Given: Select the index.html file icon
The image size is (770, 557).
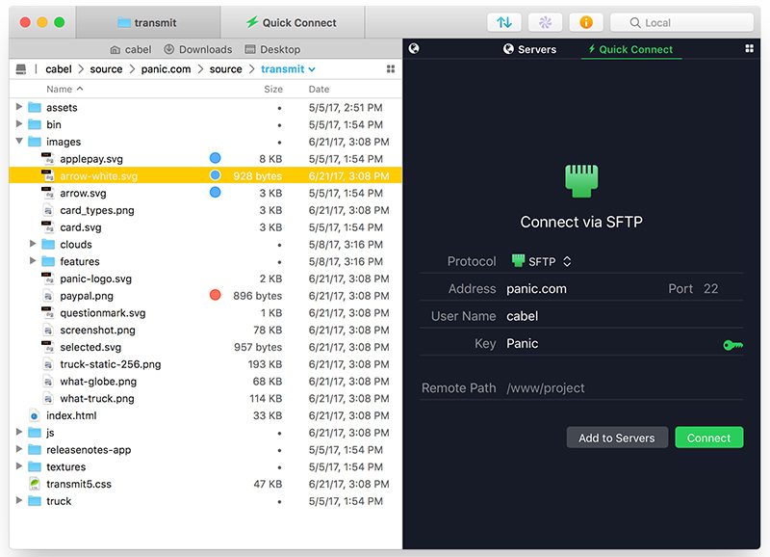Looking at the screenshot, I should 34,415.
